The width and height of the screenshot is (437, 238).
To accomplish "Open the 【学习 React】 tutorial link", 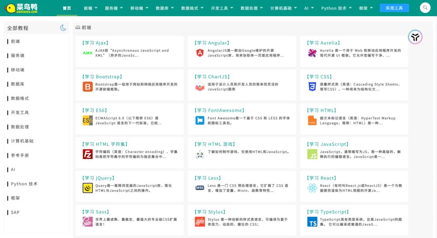I will point(322,178).
